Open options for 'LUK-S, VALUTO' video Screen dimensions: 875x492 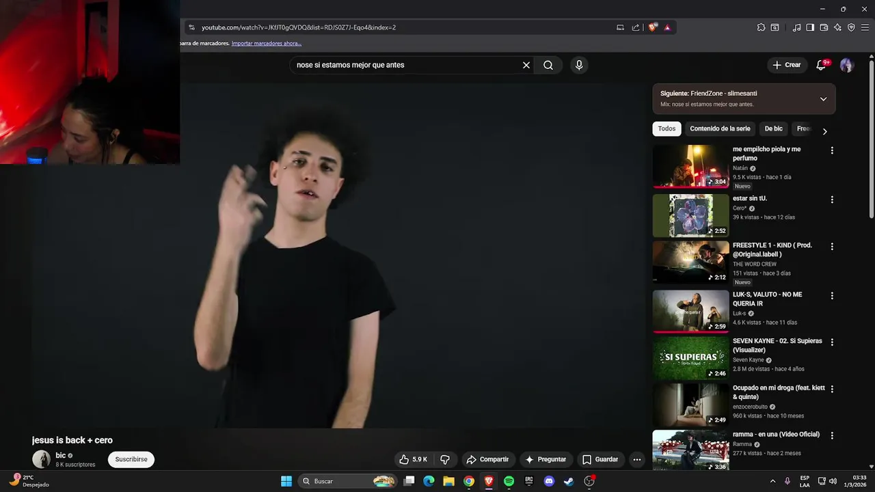[x=832, y=296]
